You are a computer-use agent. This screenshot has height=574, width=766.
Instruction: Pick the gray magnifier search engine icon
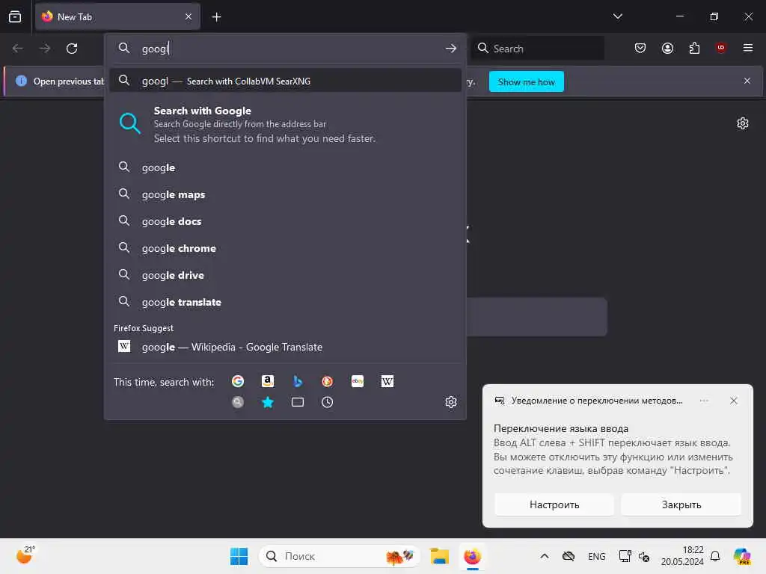[238, 402]
